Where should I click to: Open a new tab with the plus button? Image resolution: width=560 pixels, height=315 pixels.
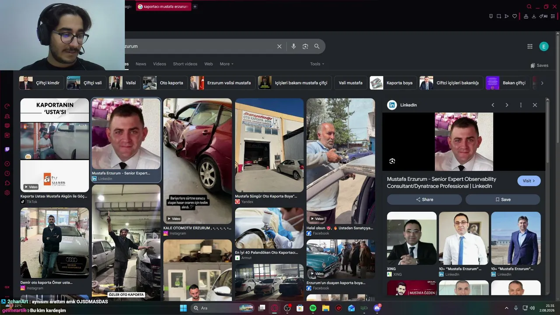click(195, 7)
